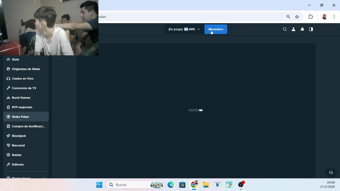Open the ARS currency balance dropdown
Viewport: 340px width, 191px height.
click(184, 29)
